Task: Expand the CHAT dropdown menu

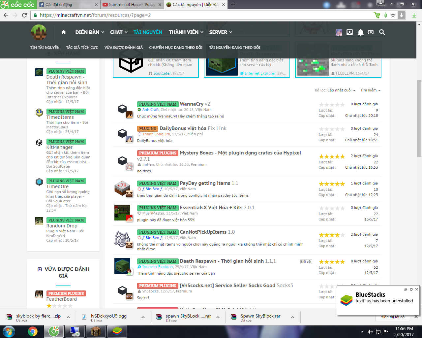Action: (119, 32)
